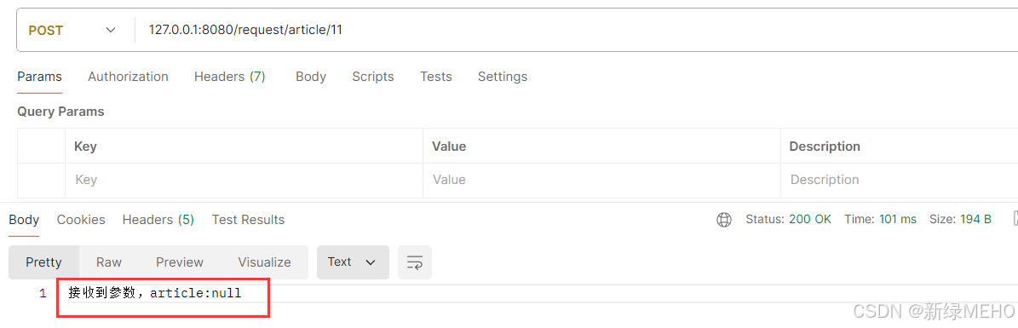Switch to the Authorization tab
The height and width of the screenshot is (328, 1018).
(x=128, y=77)
